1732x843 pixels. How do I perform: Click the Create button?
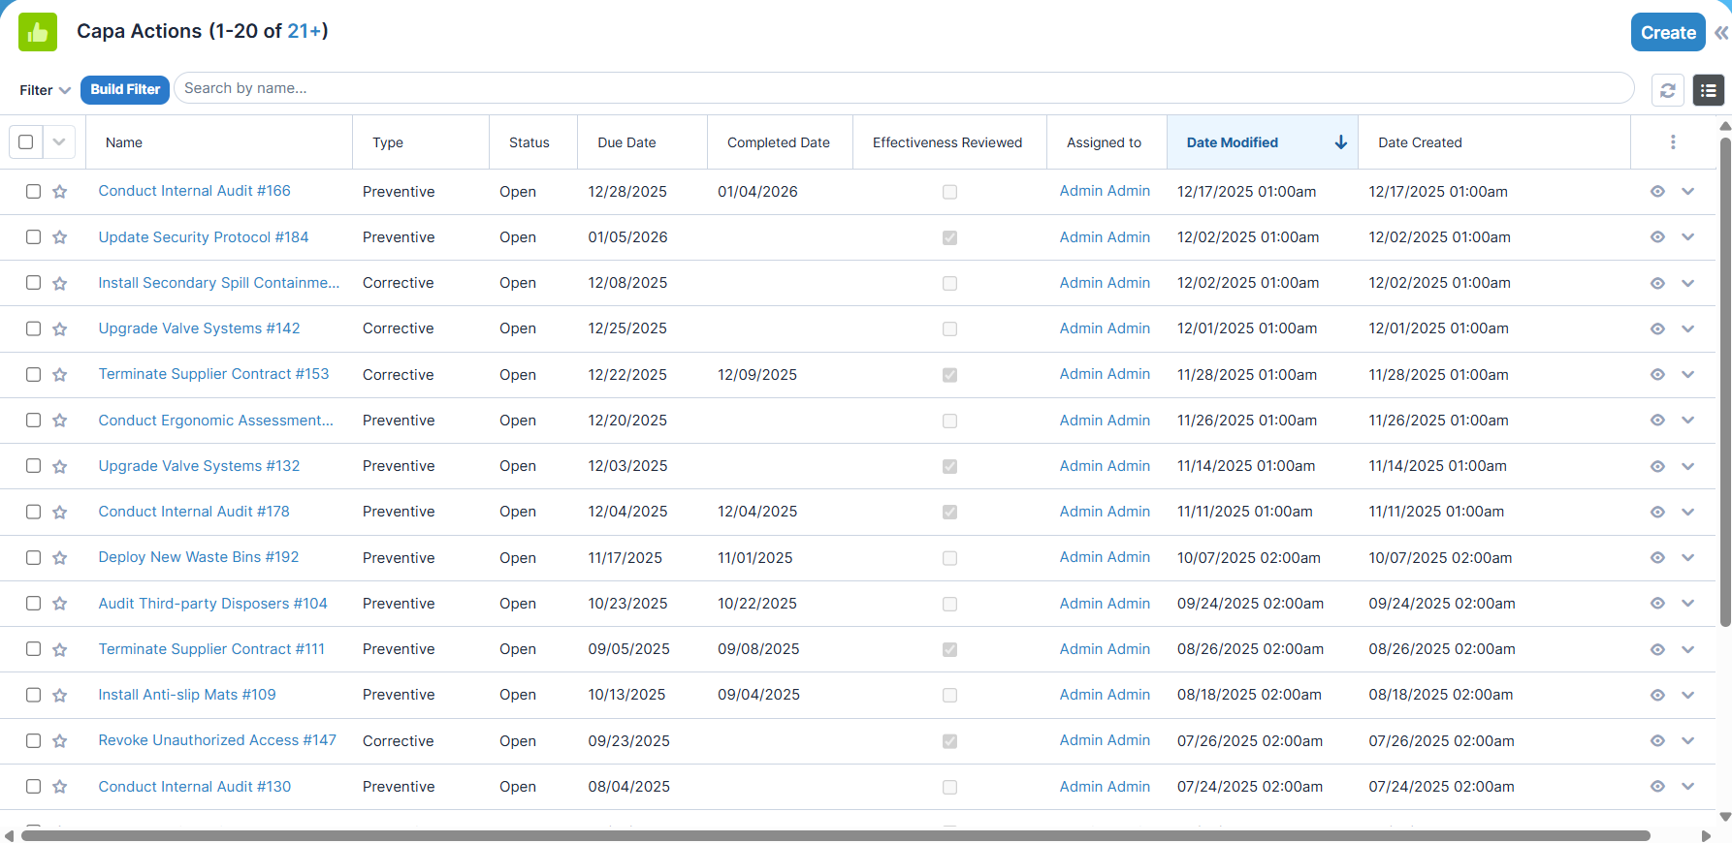click(x=1668, y=32)
